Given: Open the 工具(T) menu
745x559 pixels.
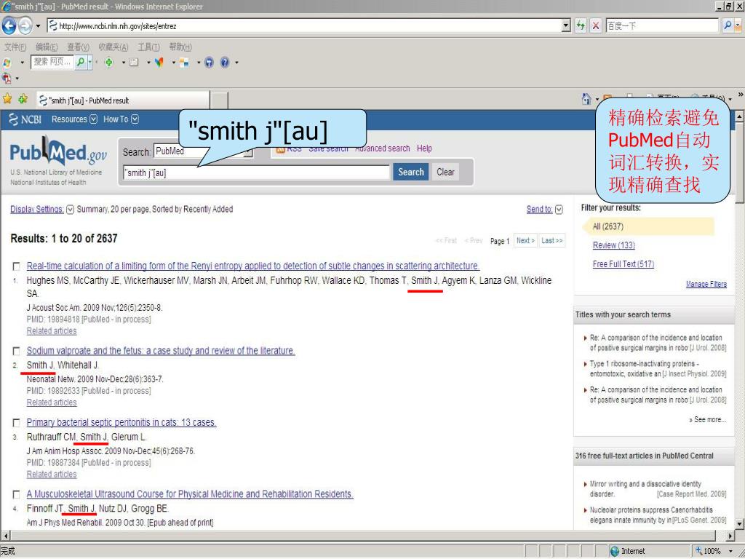Looking at the screenshot, I should pos(148,47).
